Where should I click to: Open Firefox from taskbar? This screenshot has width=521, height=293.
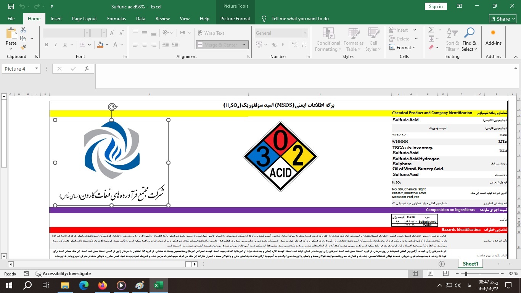pyautogui.click(x=103, y=285)
